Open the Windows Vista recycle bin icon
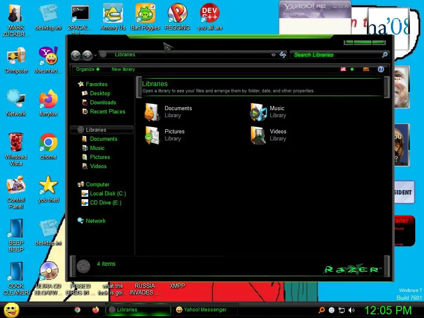 tap(16, 149)
